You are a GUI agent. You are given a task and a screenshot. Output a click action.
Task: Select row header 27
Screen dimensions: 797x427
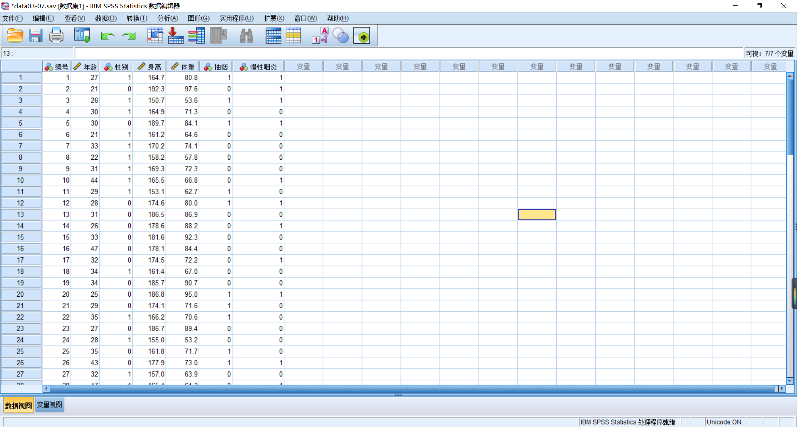point(21,374)
